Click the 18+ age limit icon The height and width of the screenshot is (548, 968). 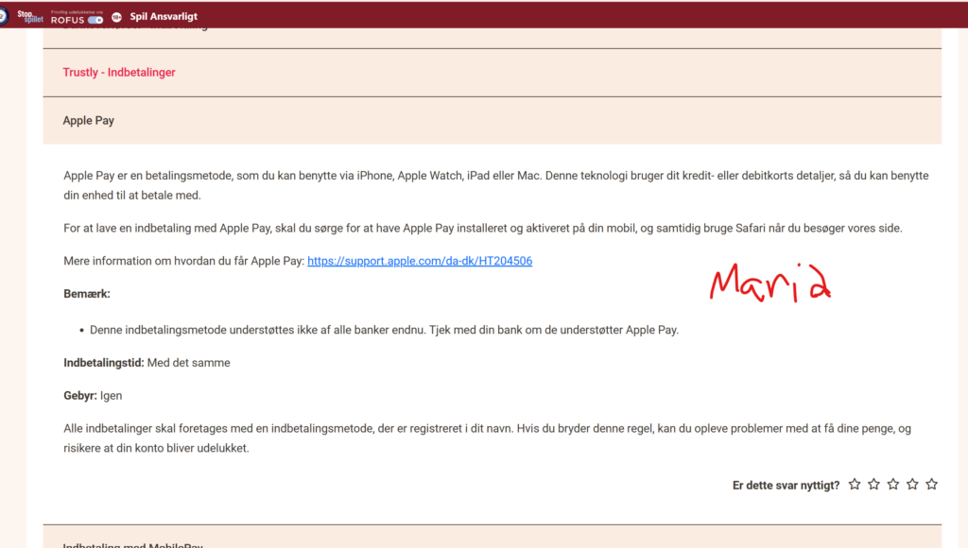[116, 17]
